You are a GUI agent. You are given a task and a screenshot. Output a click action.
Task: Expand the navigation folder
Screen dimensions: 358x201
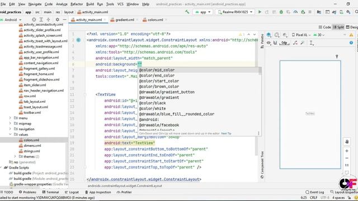tap(10, 129)
